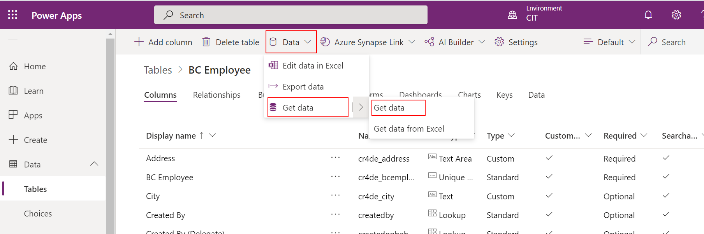704x234 pixels.
Task: Click the Learn book icon
Action: 13,91
